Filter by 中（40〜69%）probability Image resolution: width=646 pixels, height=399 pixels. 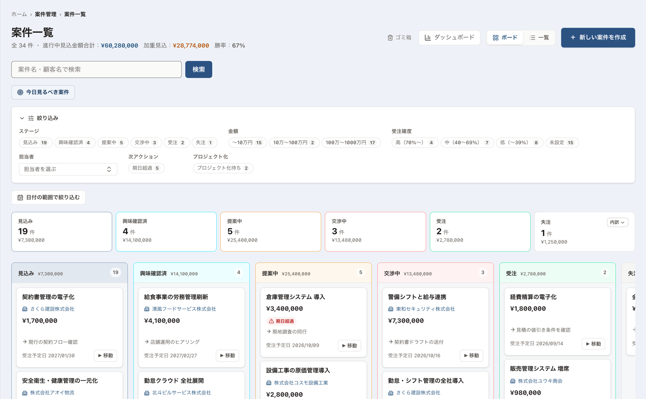click(x=467, y=142)
